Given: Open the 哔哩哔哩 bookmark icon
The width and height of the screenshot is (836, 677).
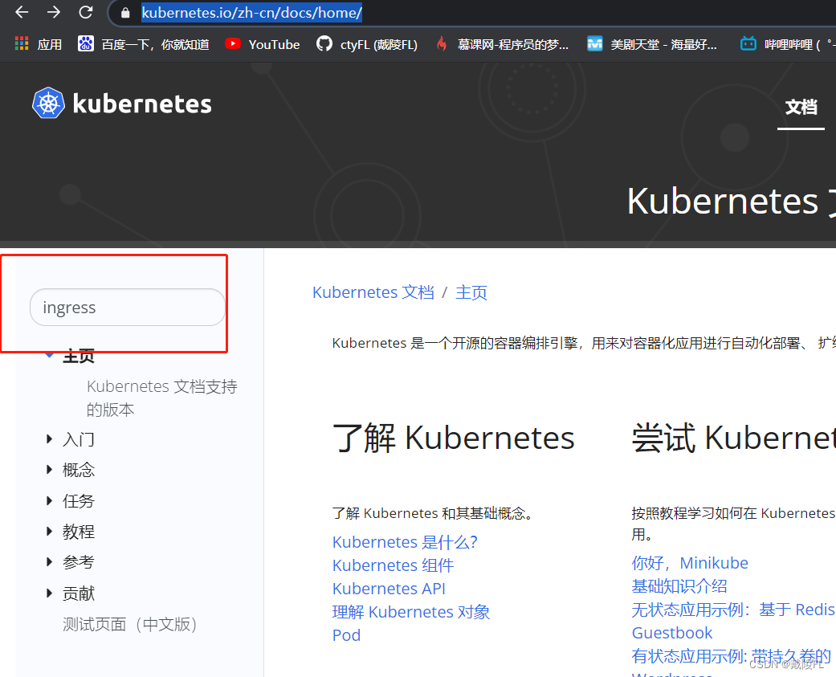Looking at the screenshot, I should pos(748,43).
